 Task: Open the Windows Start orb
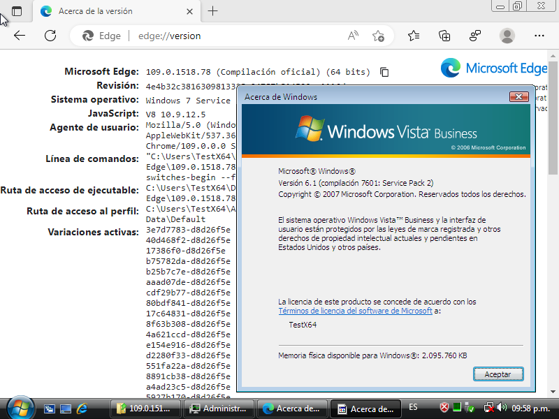coord(20,408)
